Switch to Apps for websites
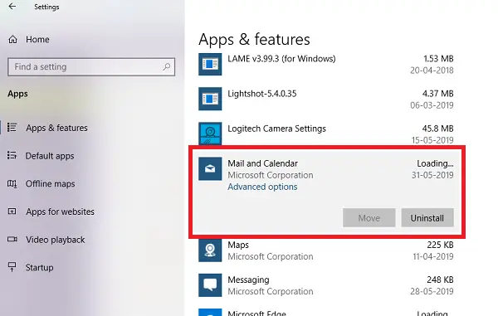498x316 pixels. coord(60,211)
